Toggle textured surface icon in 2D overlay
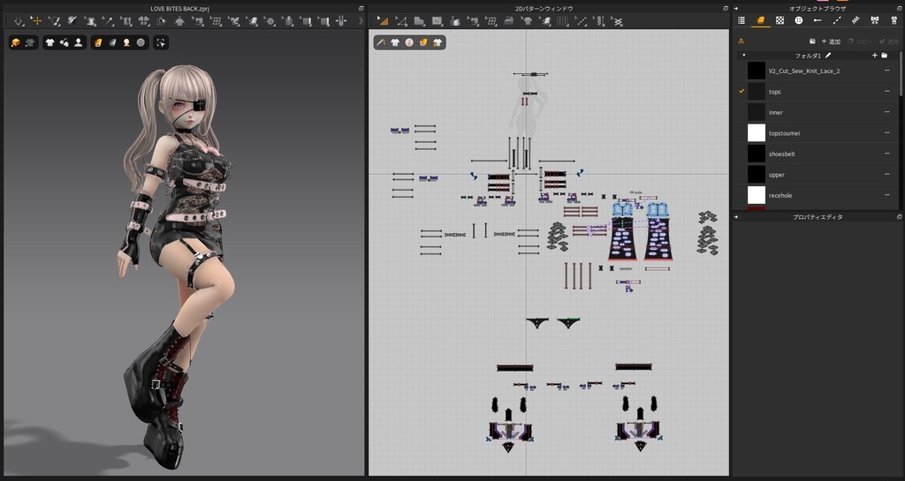 click(423, 42)
